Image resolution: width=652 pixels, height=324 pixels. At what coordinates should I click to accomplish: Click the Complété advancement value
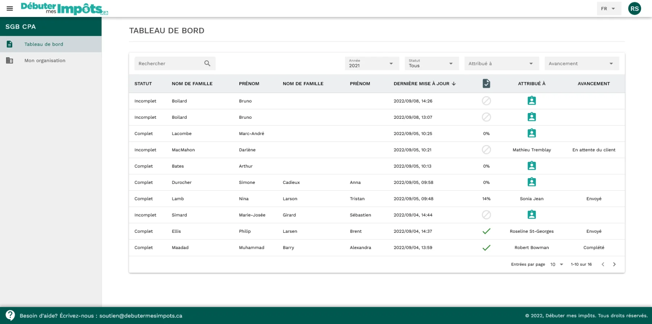point(594,248)
